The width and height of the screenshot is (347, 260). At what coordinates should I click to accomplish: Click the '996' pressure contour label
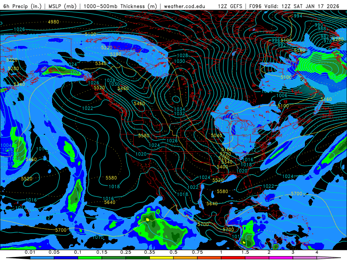click(276, 40)
